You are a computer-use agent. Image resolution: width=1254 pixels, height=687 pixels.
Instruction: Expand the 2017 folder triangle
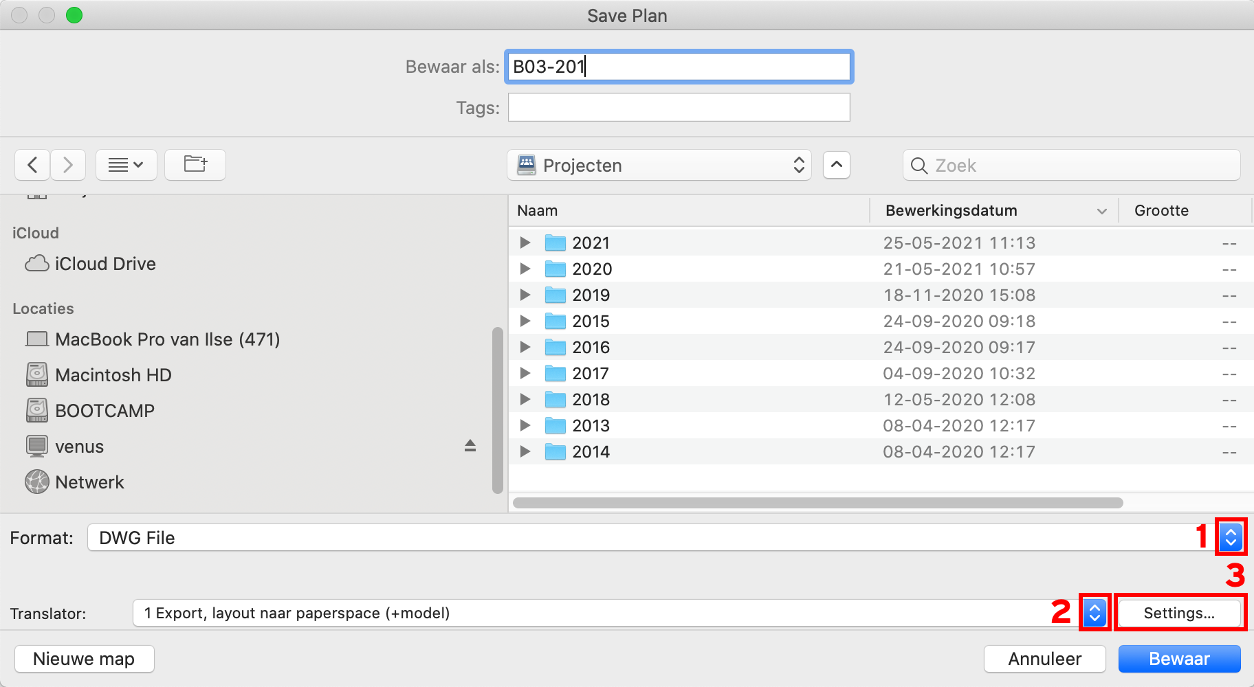coord(525,373)
